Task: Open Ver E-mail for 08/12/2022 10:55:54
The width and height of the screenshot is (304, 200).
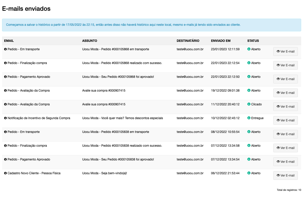Action: (285, 134)
